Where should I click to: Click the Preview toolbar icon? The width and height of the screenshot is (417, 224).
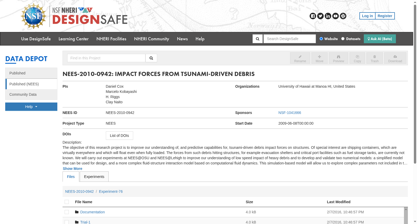click(339, 58)
